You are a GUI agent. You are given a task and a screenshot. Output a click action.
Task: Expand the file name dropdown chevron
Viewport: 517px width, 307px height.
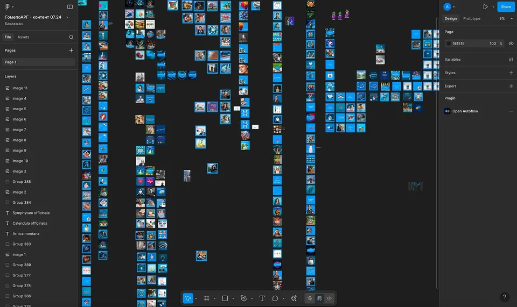click(x=67, y=17)
